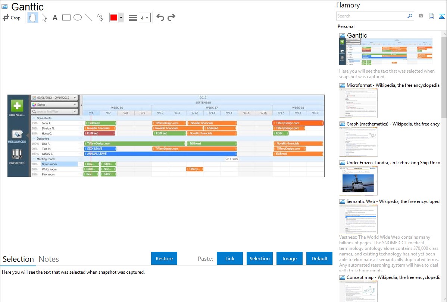This screenshot has width=447, height=302.
Task: Click the search magnifier icon
Action: tap(410, 16)
